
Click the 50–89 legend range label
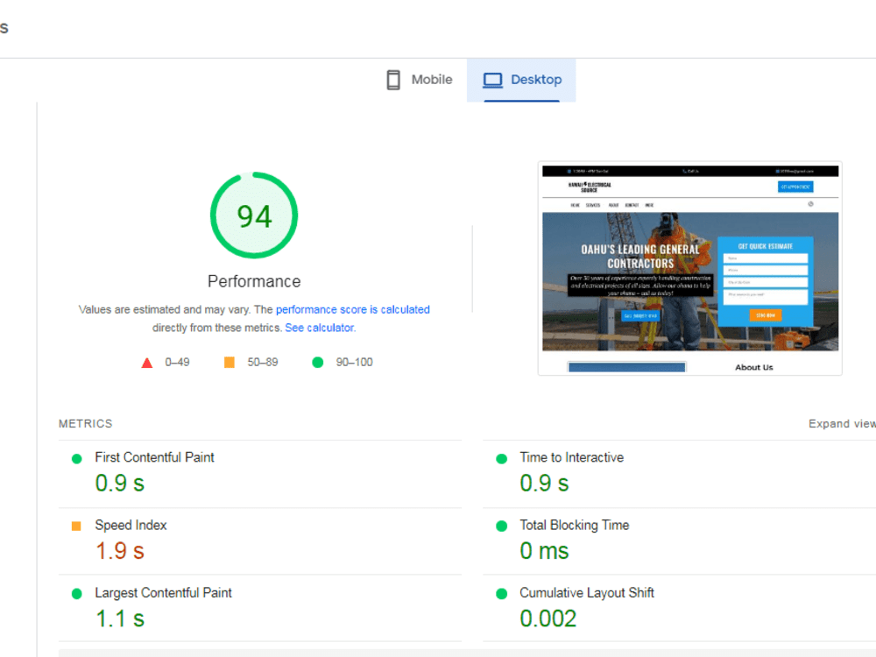[263, 363]
